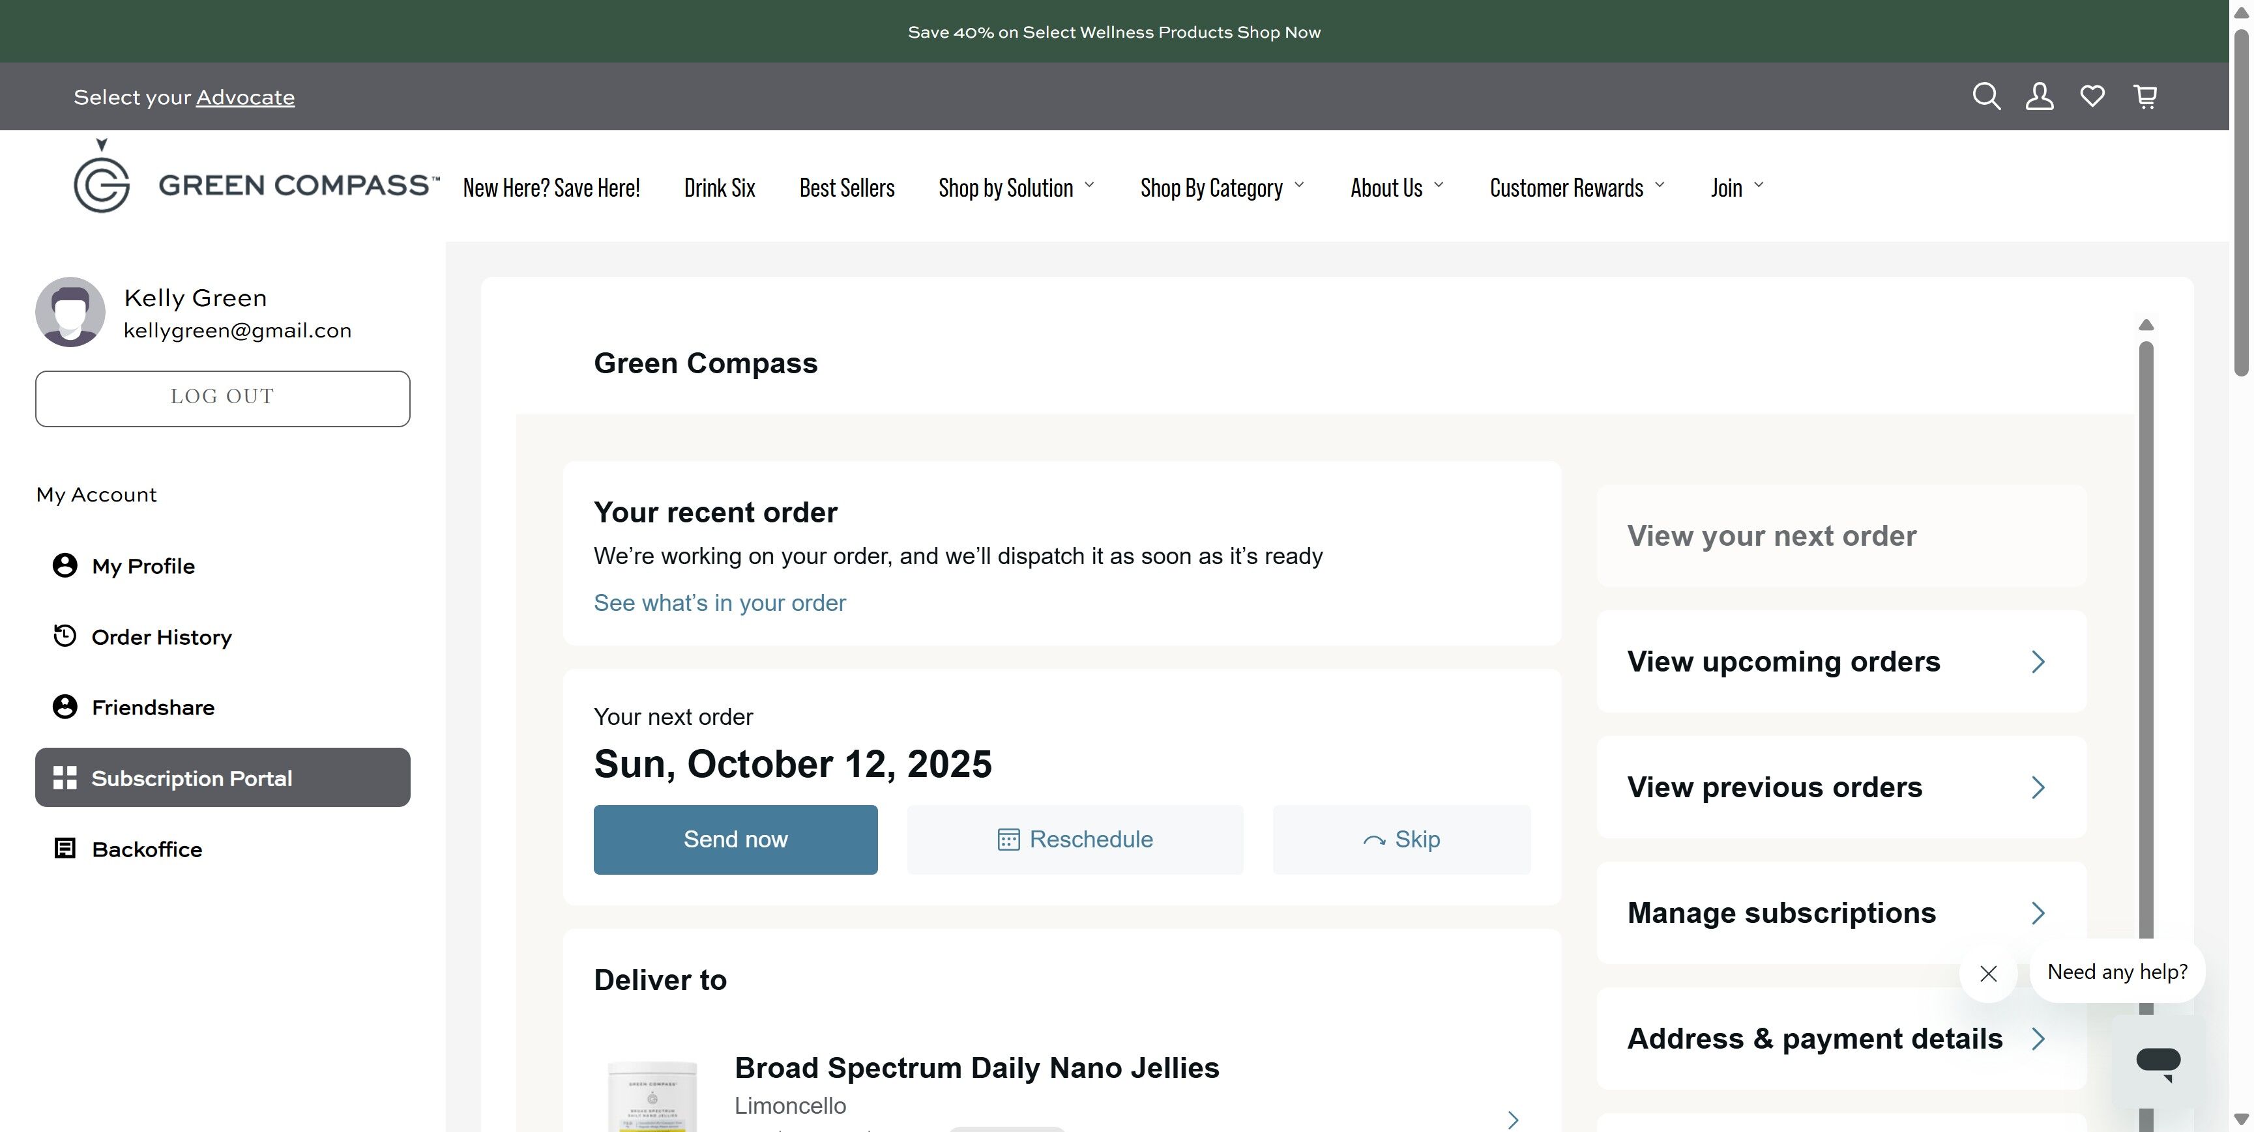The width and height of the screenshot is (2254, 1132).
Task: Click the Save 40% promo banner
Action: tap(1114, 33)
